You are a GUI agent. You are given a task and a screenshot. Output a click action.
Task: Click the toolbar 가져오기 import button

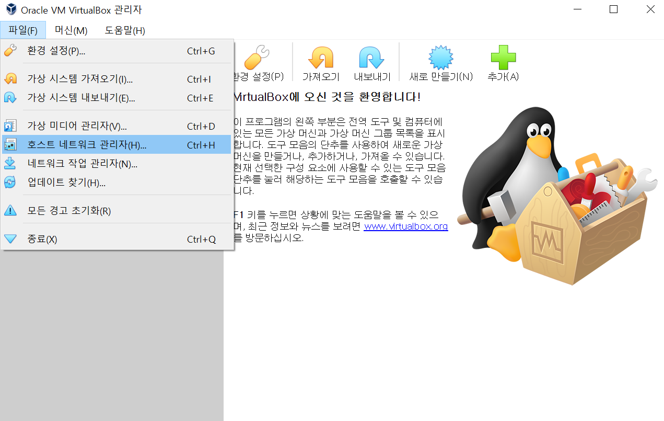[321, 63]
